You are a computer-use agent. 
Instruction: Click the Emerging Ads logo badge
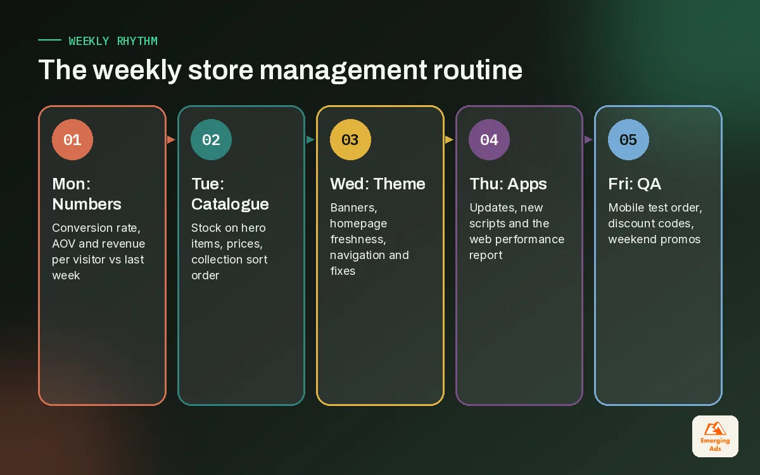click(x=715, y=436)
